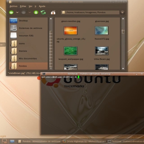Click the Terminal command prompt line
The width and height of the screenshot is (144, 144).
(x=60, y=77)
